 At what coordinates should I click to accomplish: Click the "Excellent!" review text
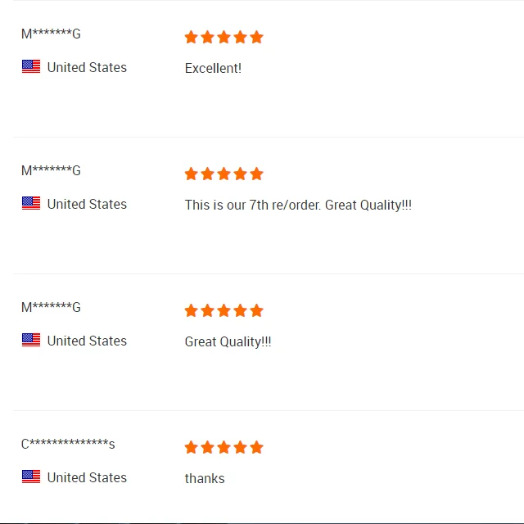point(213,68)
